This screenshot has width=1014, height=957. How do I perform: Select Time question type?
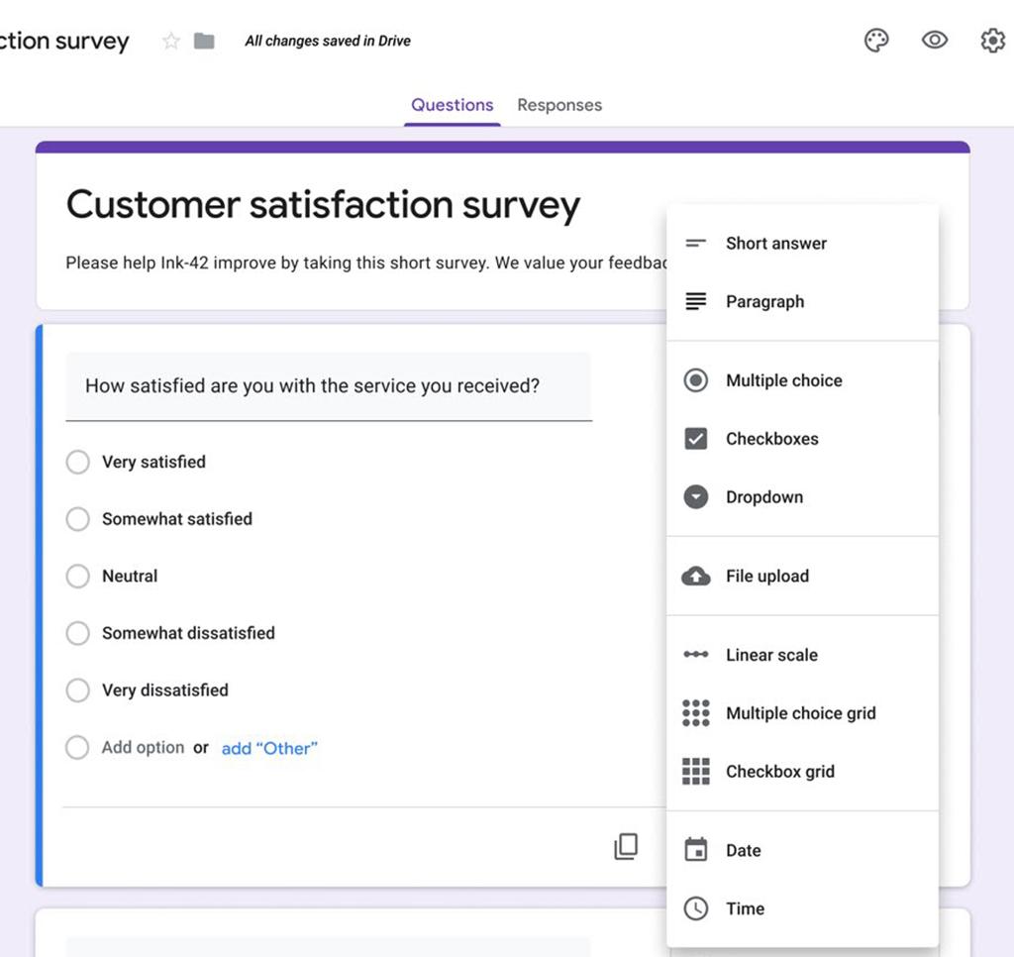[802, 908]
